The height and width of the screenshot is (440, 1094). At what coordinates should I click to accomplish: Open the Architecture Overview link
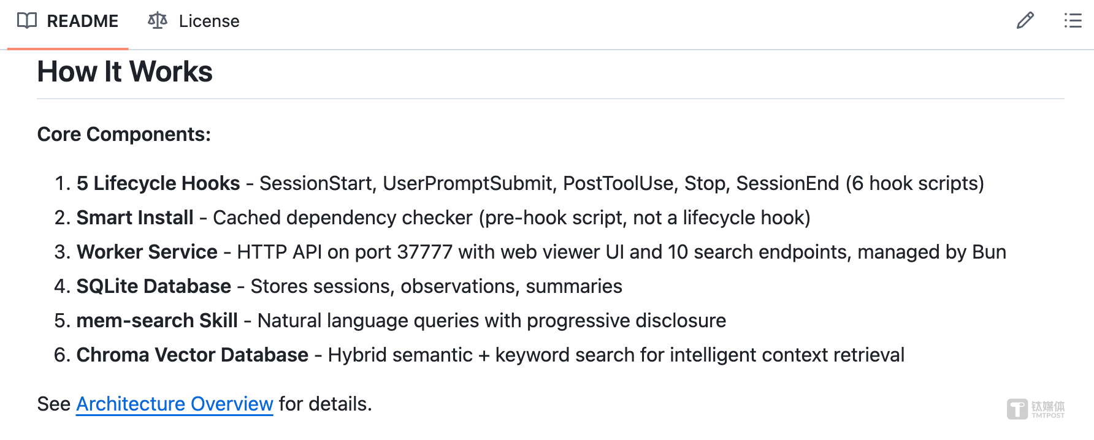pos(174,404)
